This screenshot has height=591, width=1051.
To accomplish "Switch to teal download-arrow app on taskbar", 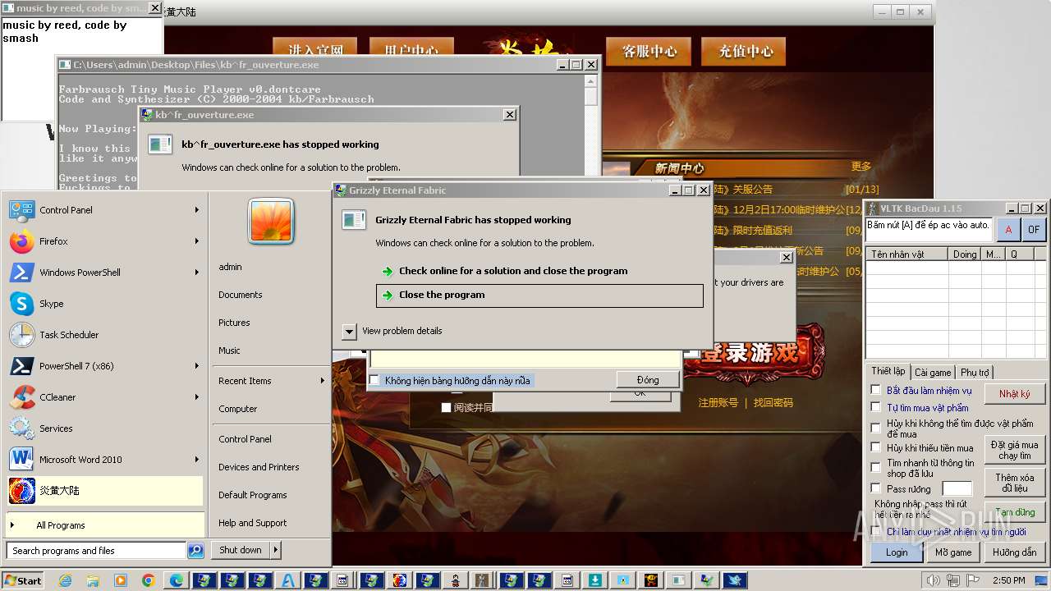I will click(595, 580).
